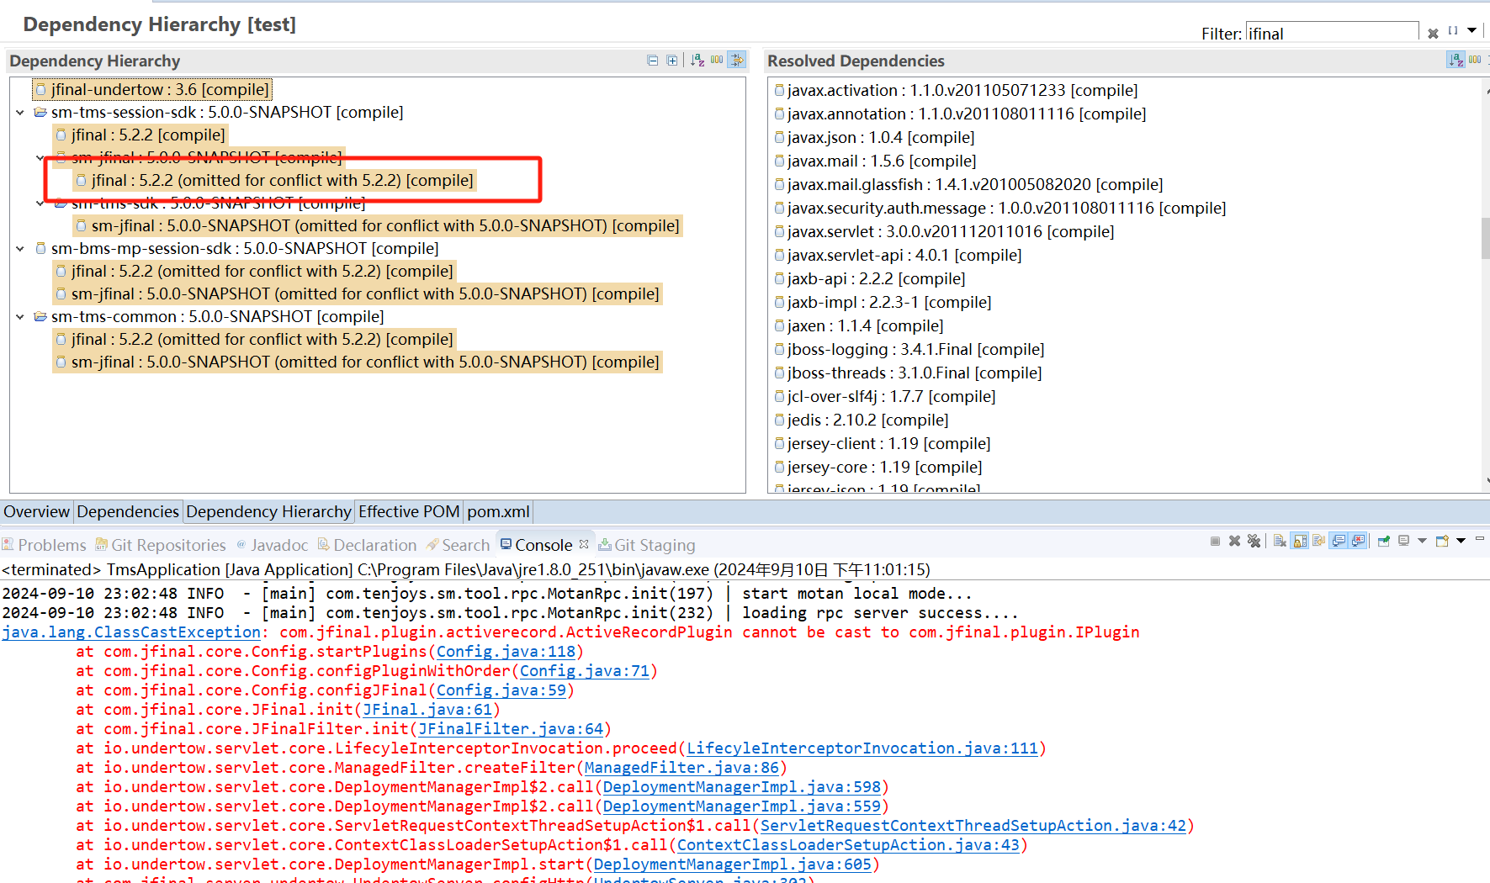Open the pom.xml tab
1490x883 pixels.
(498, 511)
